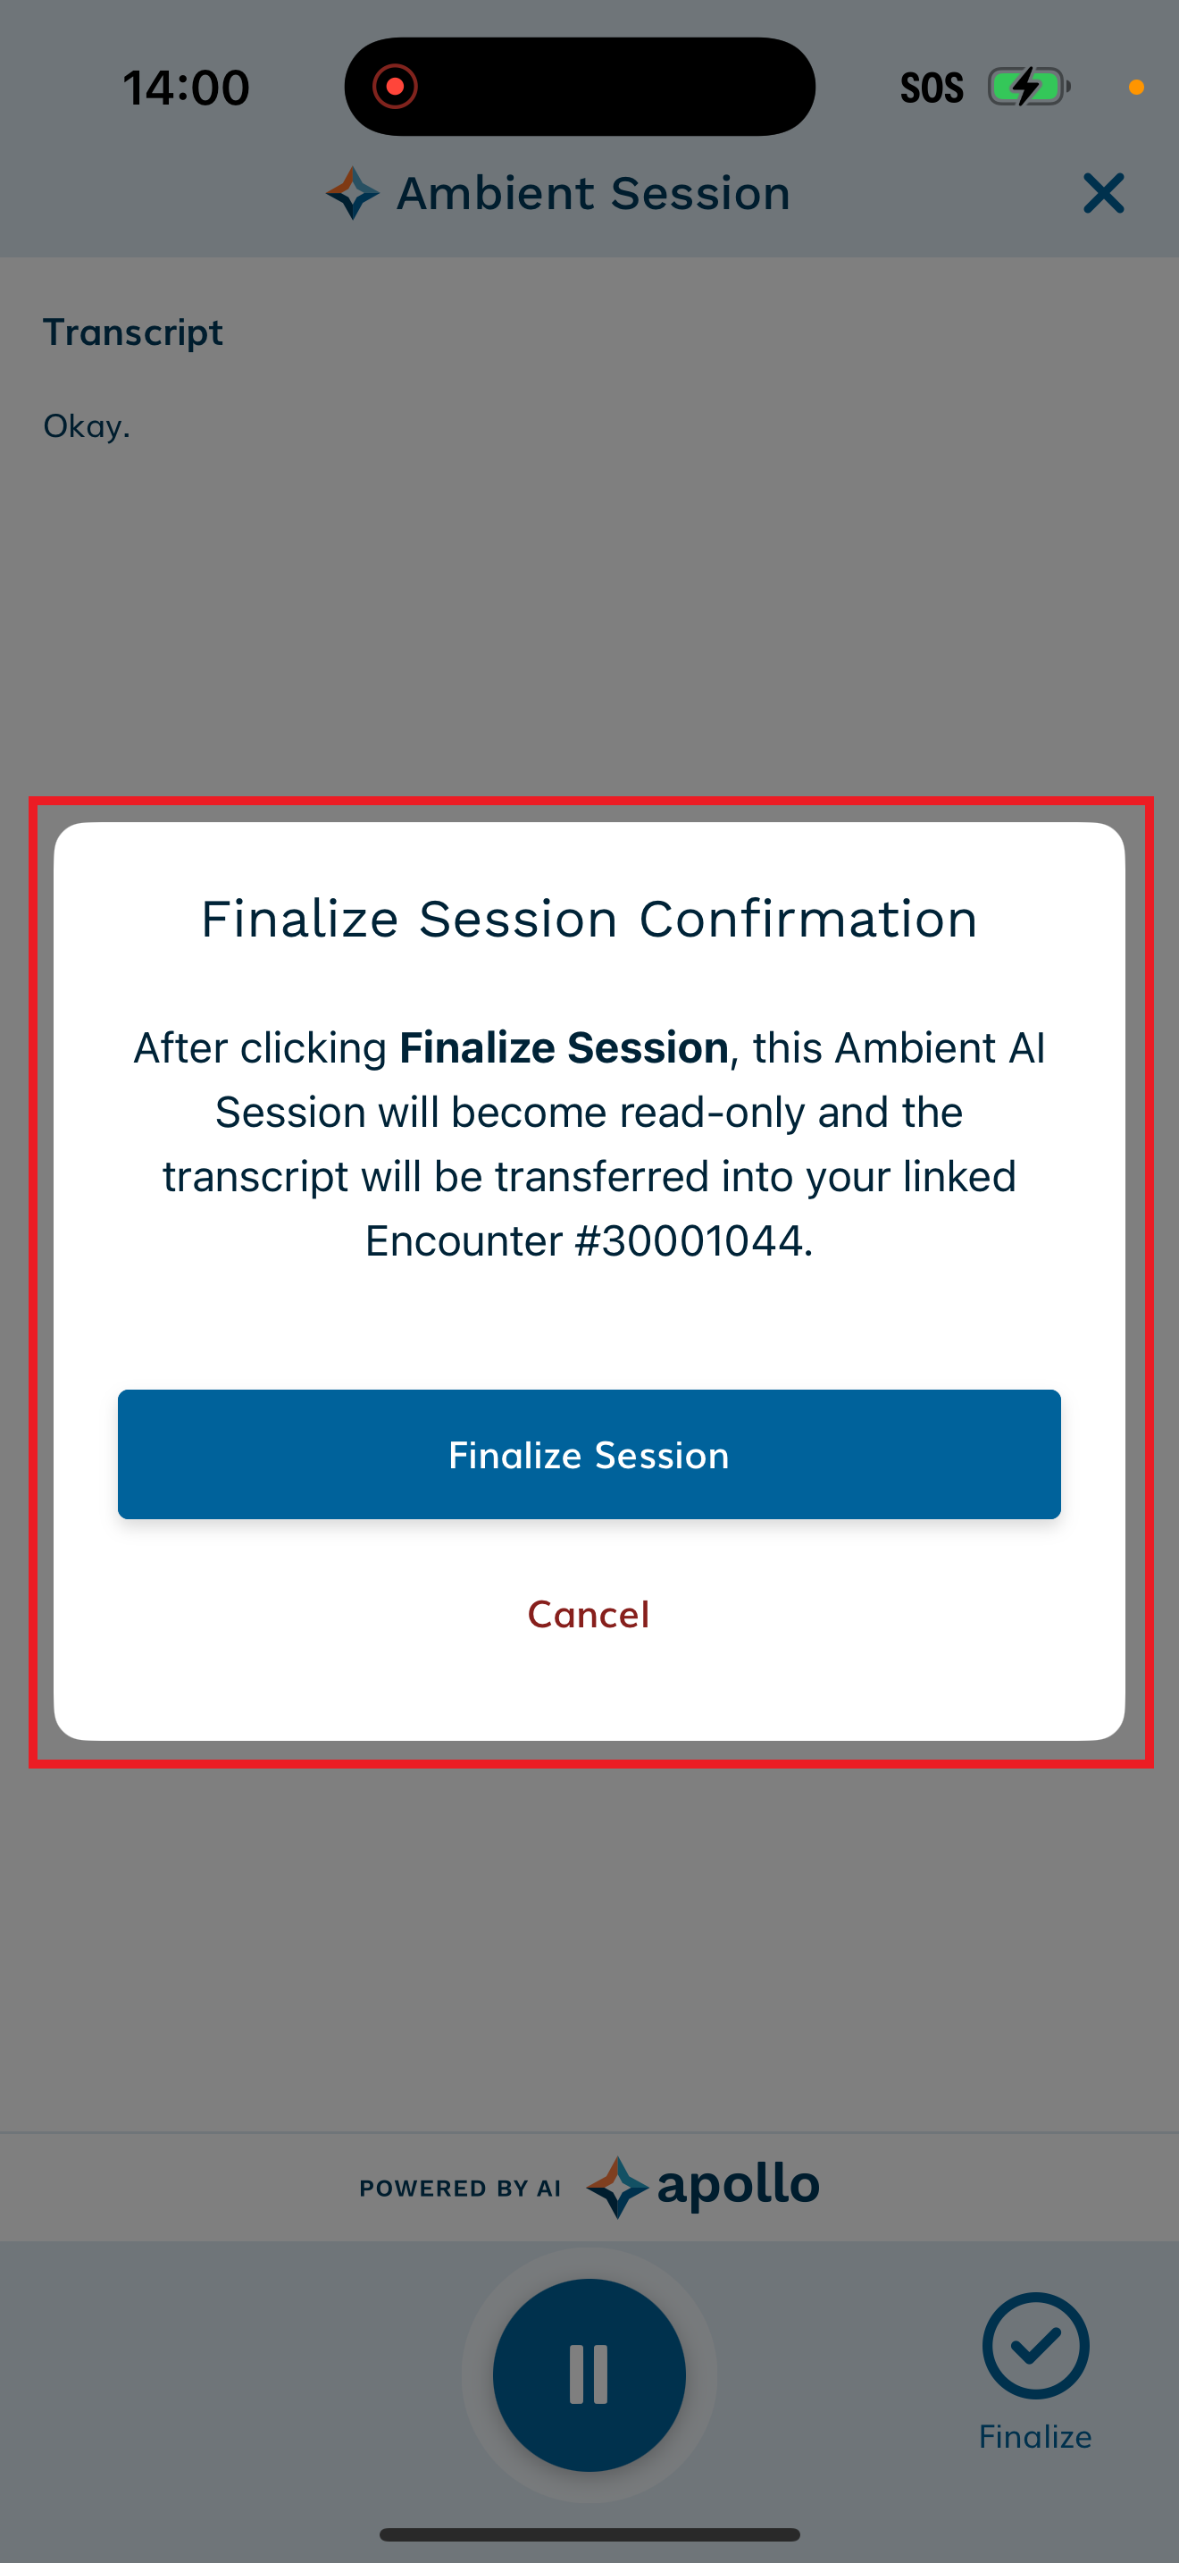Tap the bold Finalize Session text in message
Image resolution: width=1179 pixels, height=2563 pixels.
click(x=564, y=1047)
